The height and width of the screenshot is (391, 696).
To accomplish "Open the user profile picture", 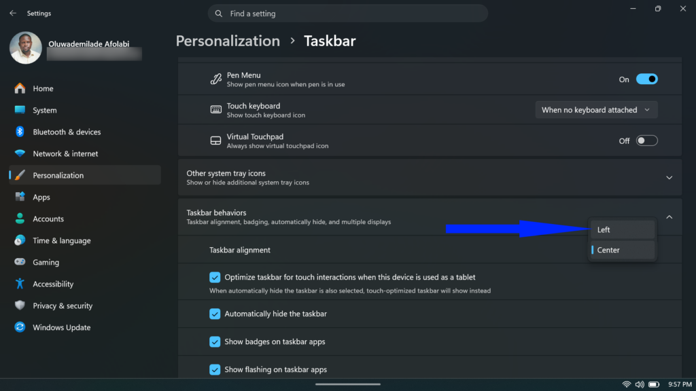I will pos(26,48).
